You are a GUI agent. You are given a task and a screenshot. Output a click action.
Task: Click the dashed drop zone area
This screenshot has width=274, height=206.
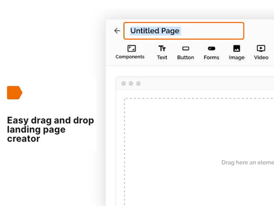point(199,152)
